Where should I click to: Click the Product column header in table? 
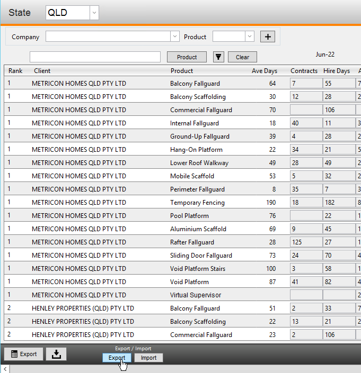(182, 71)
